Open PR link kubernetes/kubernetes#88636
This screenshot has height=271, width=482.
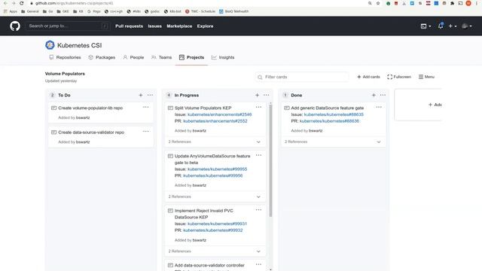329,121
